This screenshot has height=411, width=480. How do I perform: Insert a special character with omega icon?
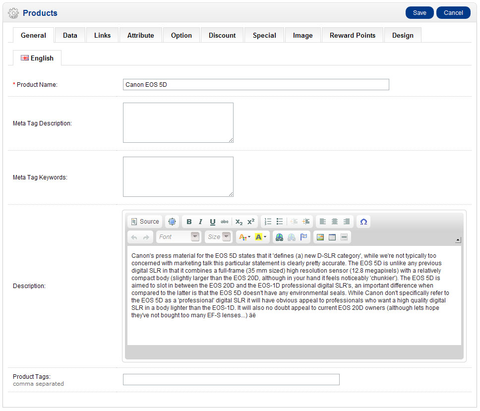(363, 222)
